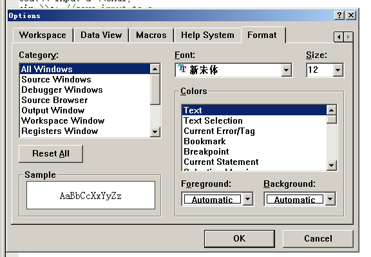Screen dimensions: 371x257
Task: Select All Windows category
Action: coord(85,69)
